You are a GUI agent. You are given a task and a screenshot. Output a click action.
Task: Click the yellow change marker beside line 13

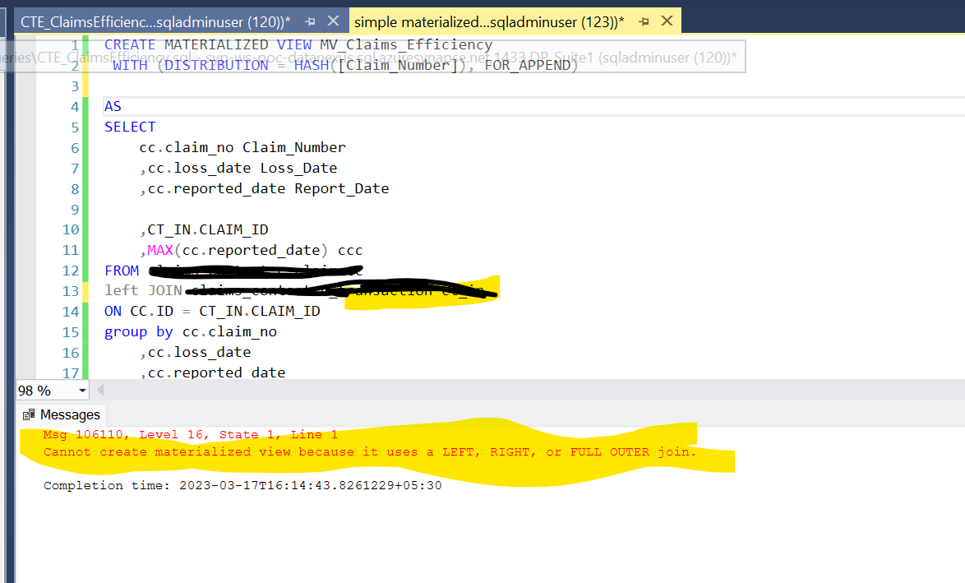[85, 290]
